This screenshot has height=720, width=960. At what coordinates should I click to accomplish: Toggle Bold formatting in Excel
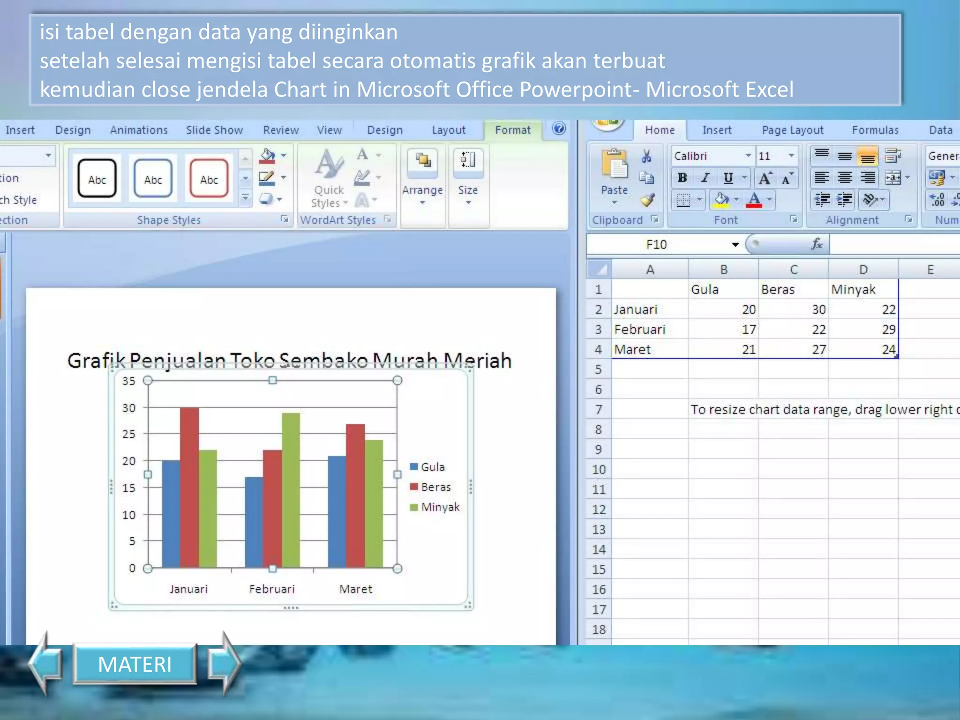tap(682, 178)
